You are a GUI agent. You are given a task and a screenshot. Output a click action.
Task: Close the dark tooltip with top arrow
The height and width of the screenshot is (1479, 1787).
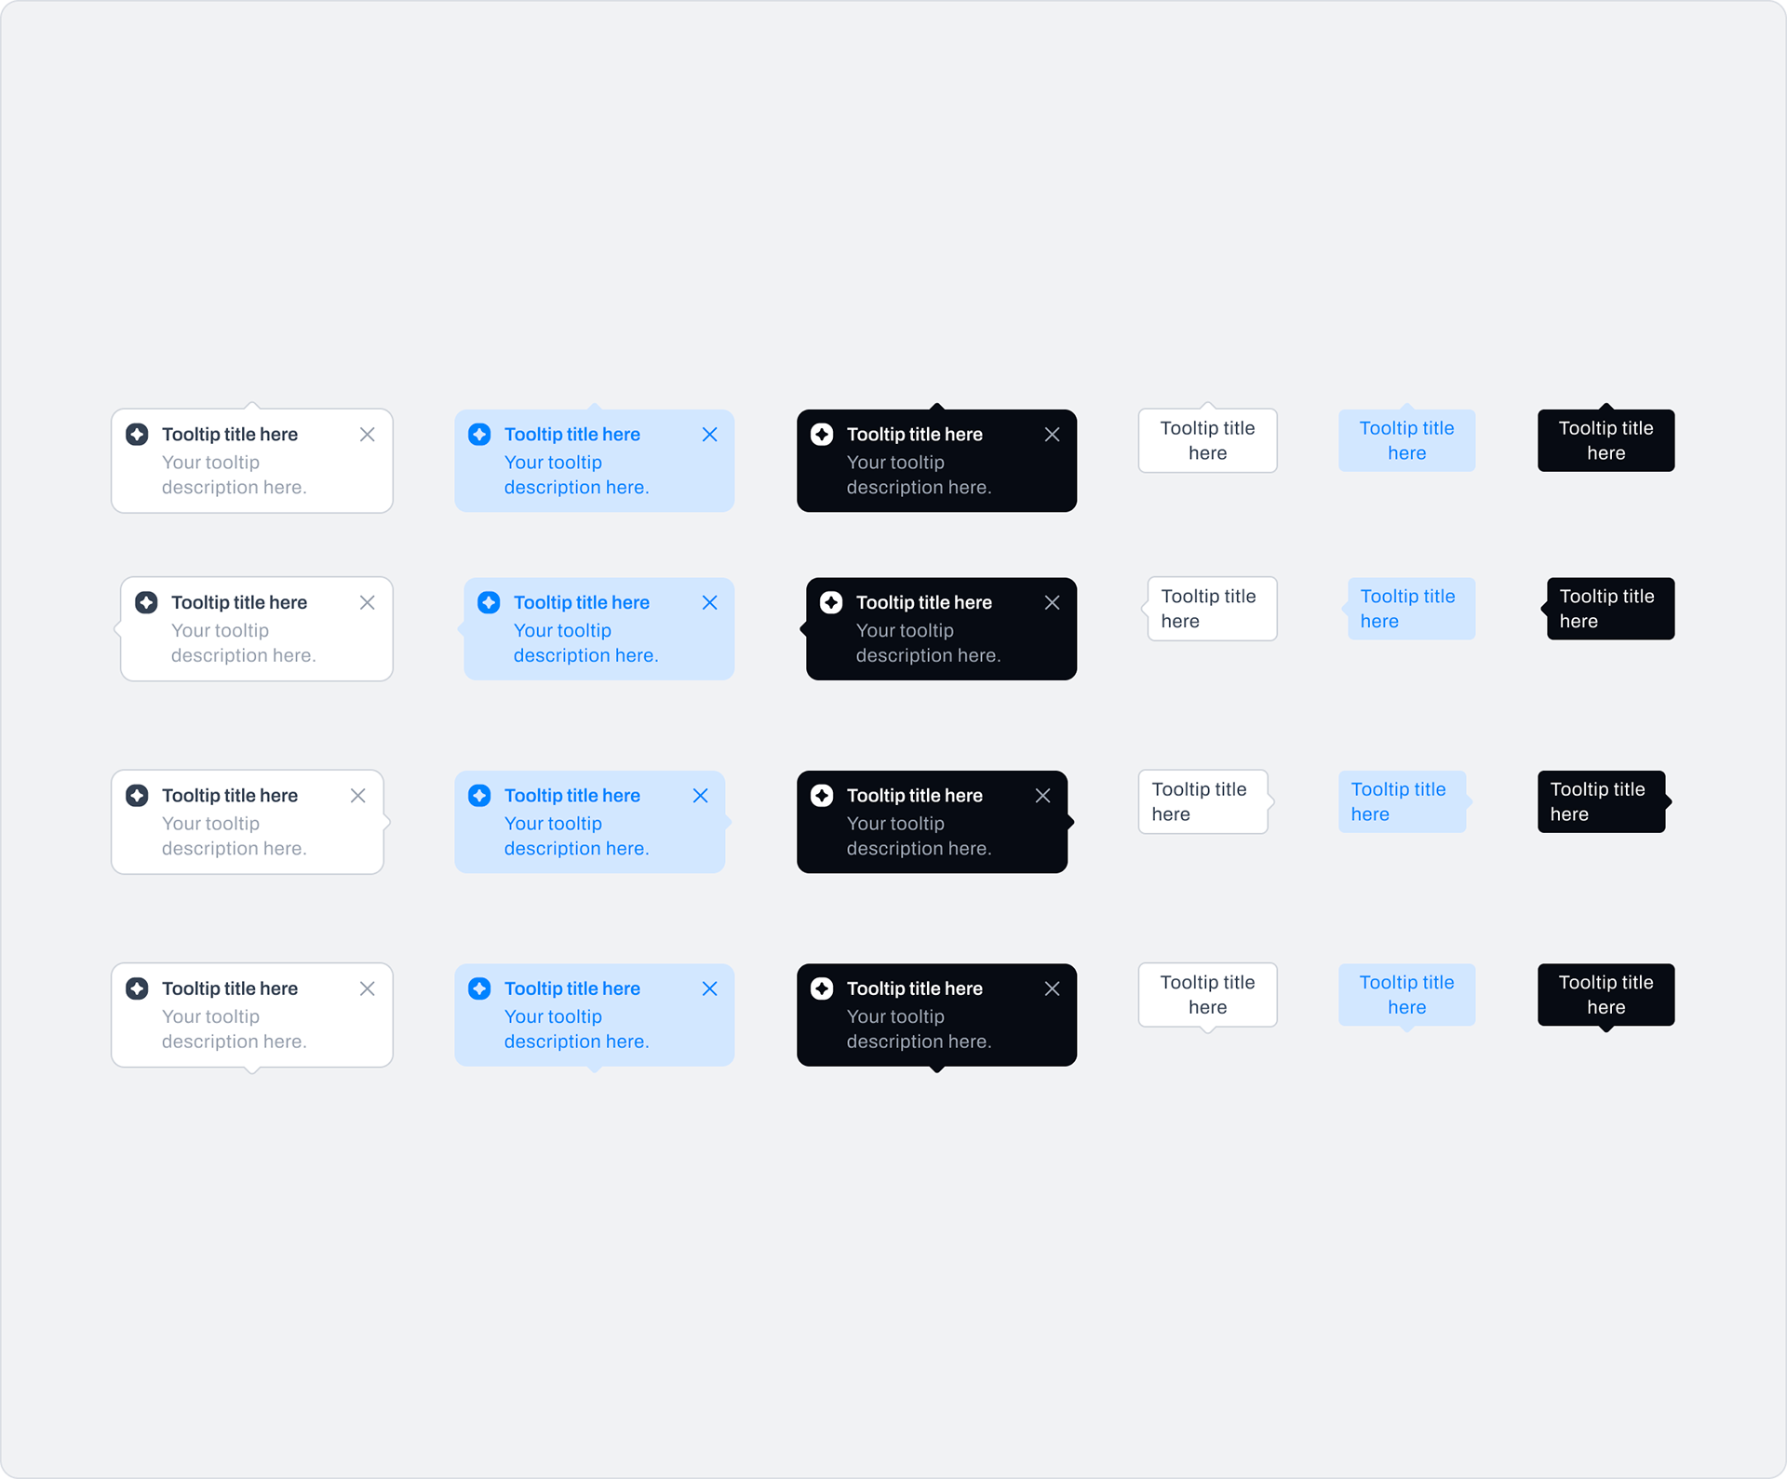pyautogui.click(x=1053, y=435)
